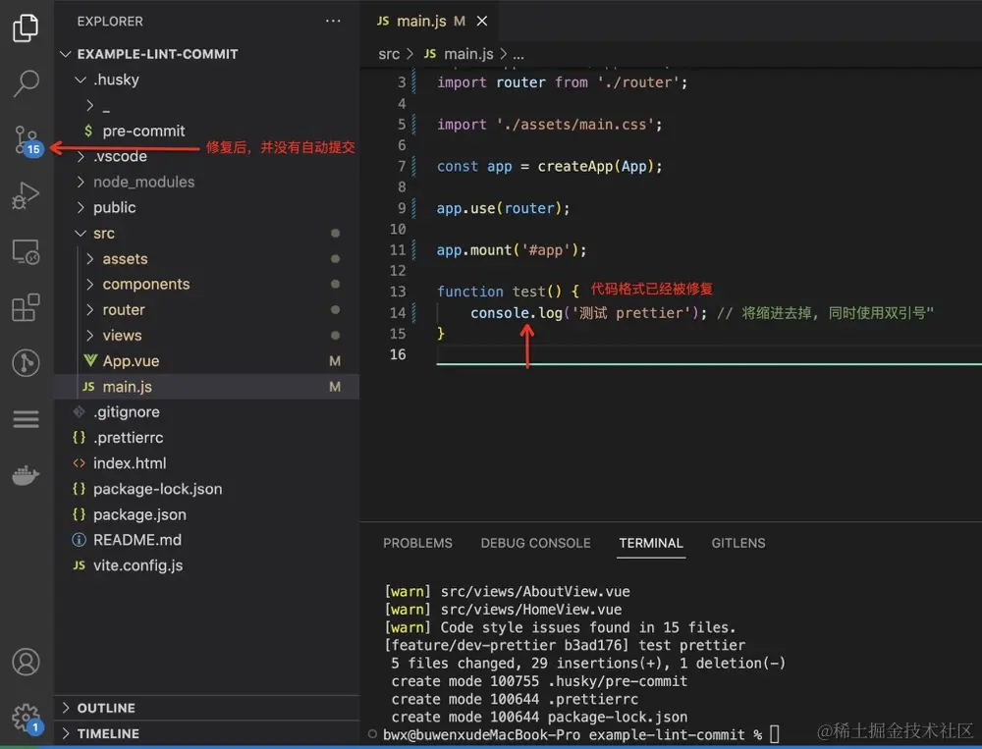Screen dimensions: 982x749
Task: Collapse the .husky folder
Action: 81,80
